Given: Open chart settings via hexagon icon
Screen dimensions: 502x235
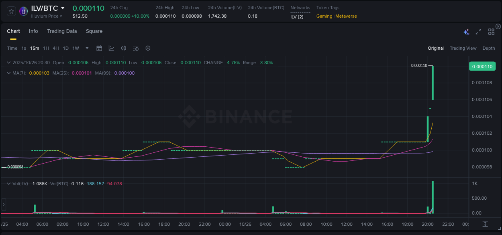Looking at the screenshot, I should click(x=148, y=48).
